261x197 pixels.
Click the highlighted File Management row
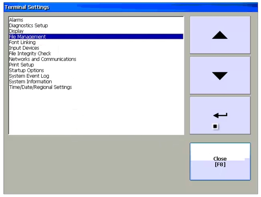pyautogui.click(x=96, y=37)
